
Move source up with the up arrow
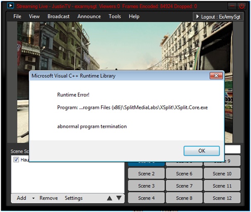(109, 198)
